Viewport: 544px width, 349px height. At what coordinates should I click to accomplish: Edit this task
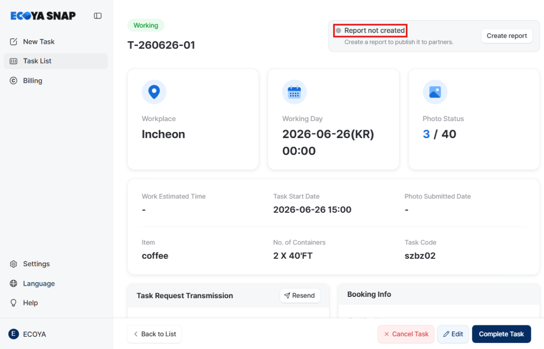[x=453, y=334]
